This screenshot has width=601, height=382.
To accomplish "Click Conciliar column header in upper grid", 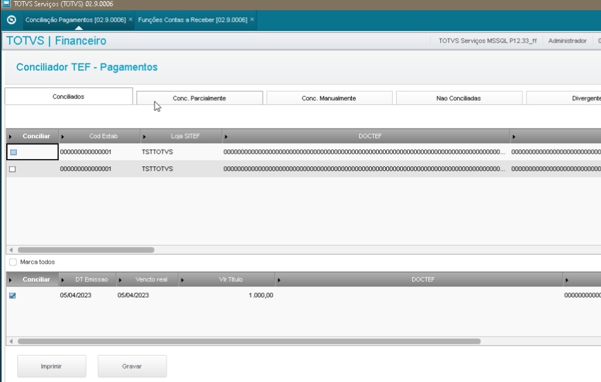I will point(33,136).
